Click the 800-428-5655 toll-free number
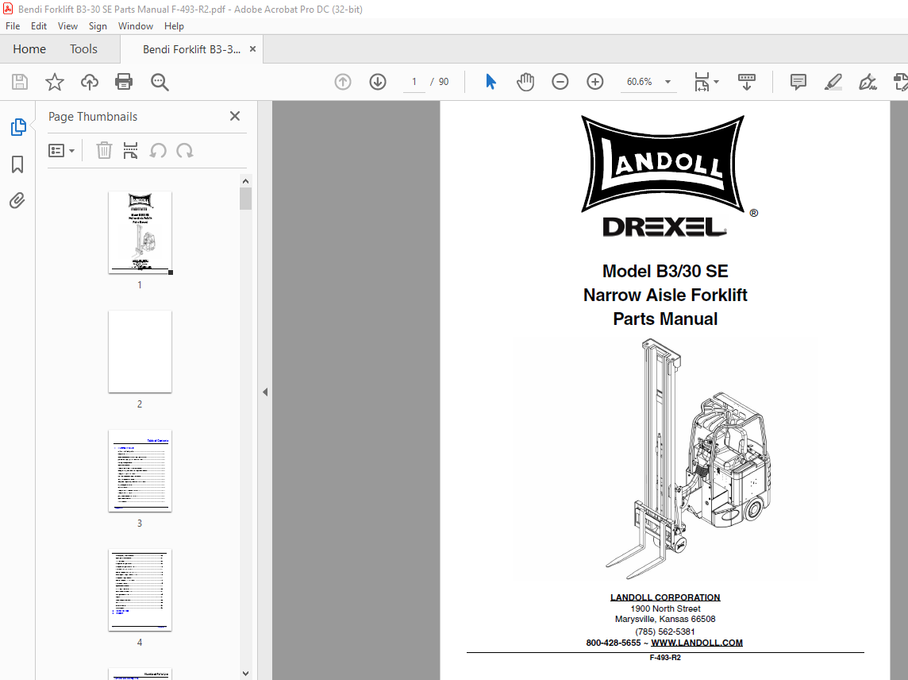 [614, 643]
